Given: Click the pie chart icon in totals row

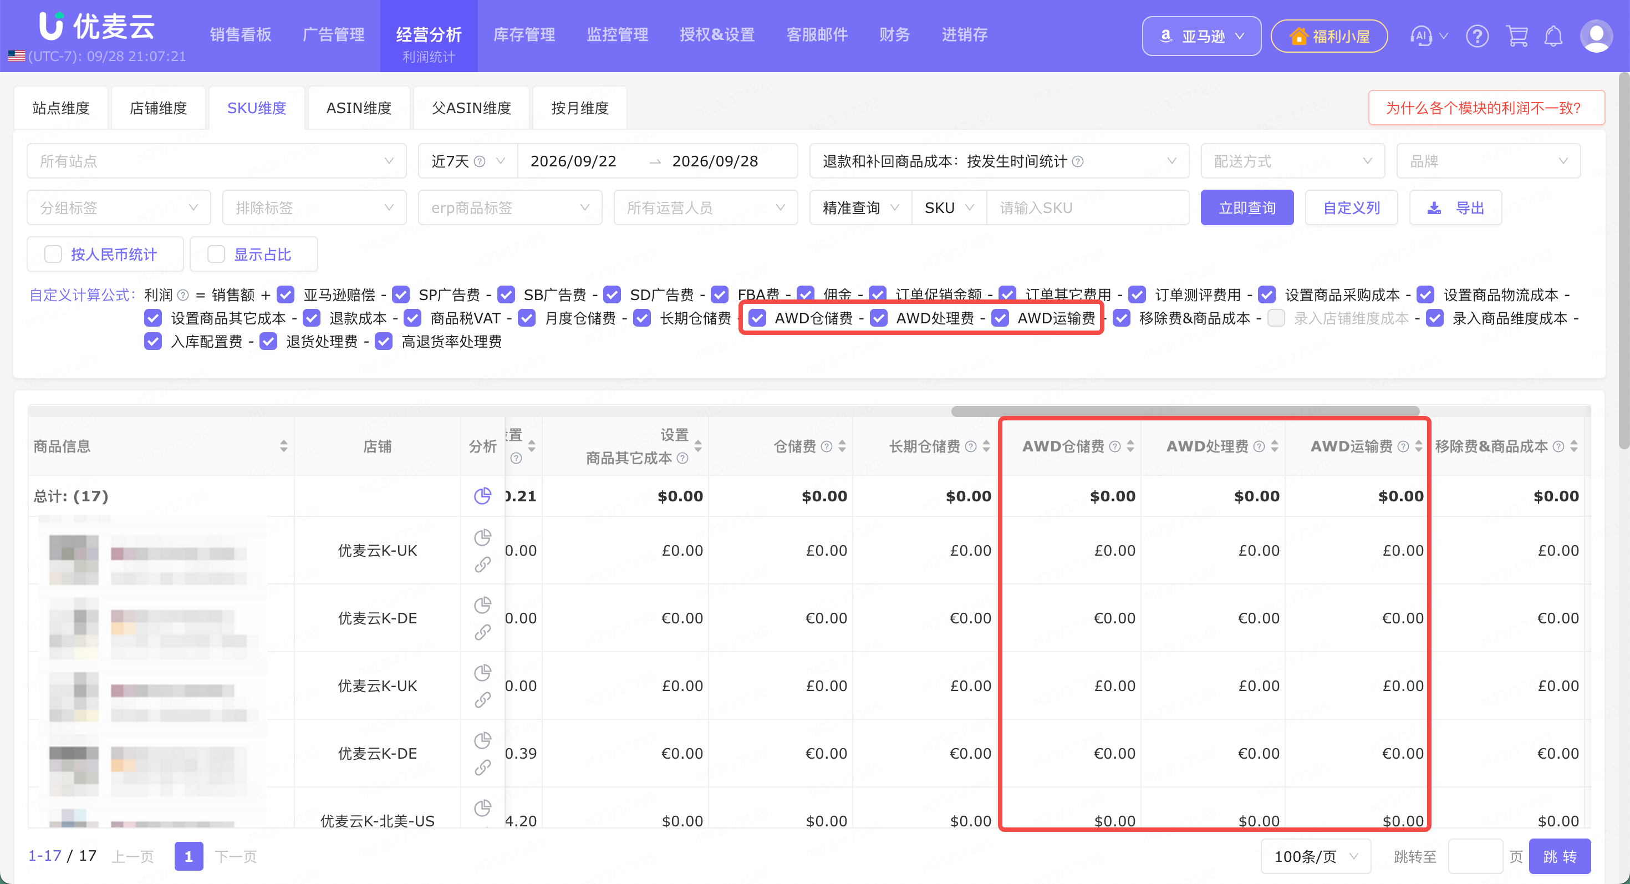Looking at the screenshot, I should 483,495.
